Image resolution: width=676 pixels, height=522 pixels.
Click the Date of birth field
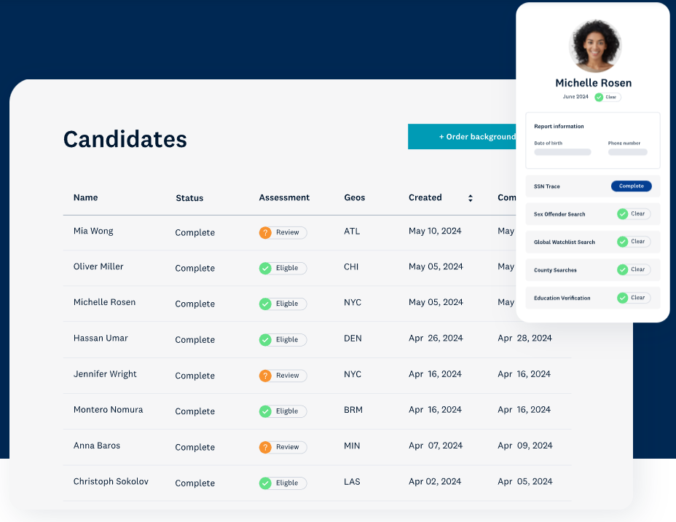click(562, 152)
